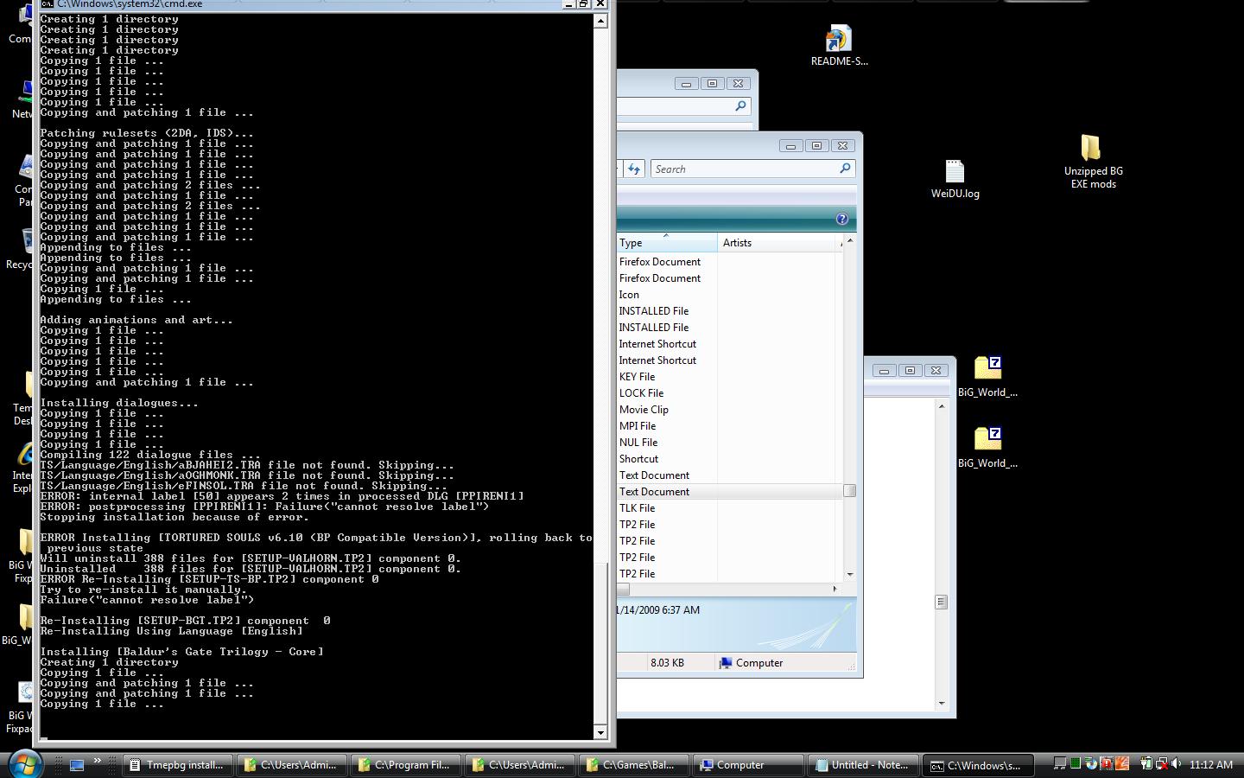Sort by the Type column header
Image resolution: width=1244 pixels, height=778 pixels.
666,243
